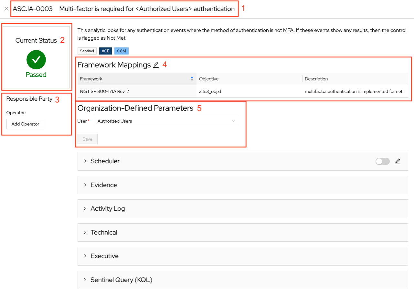Select the Sentinel tag
Image resolution: width=414 pixels, height=292 pixels.
tap(87, 51)
